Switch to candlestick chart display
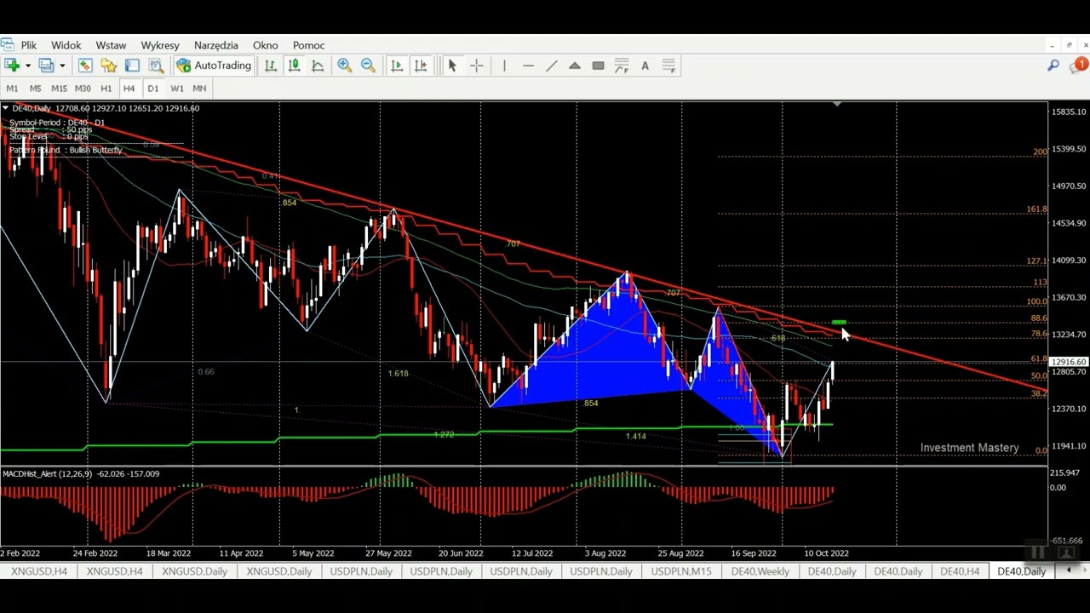Image resolution: width=1090 pixels, height=613 pixels. 295,66
